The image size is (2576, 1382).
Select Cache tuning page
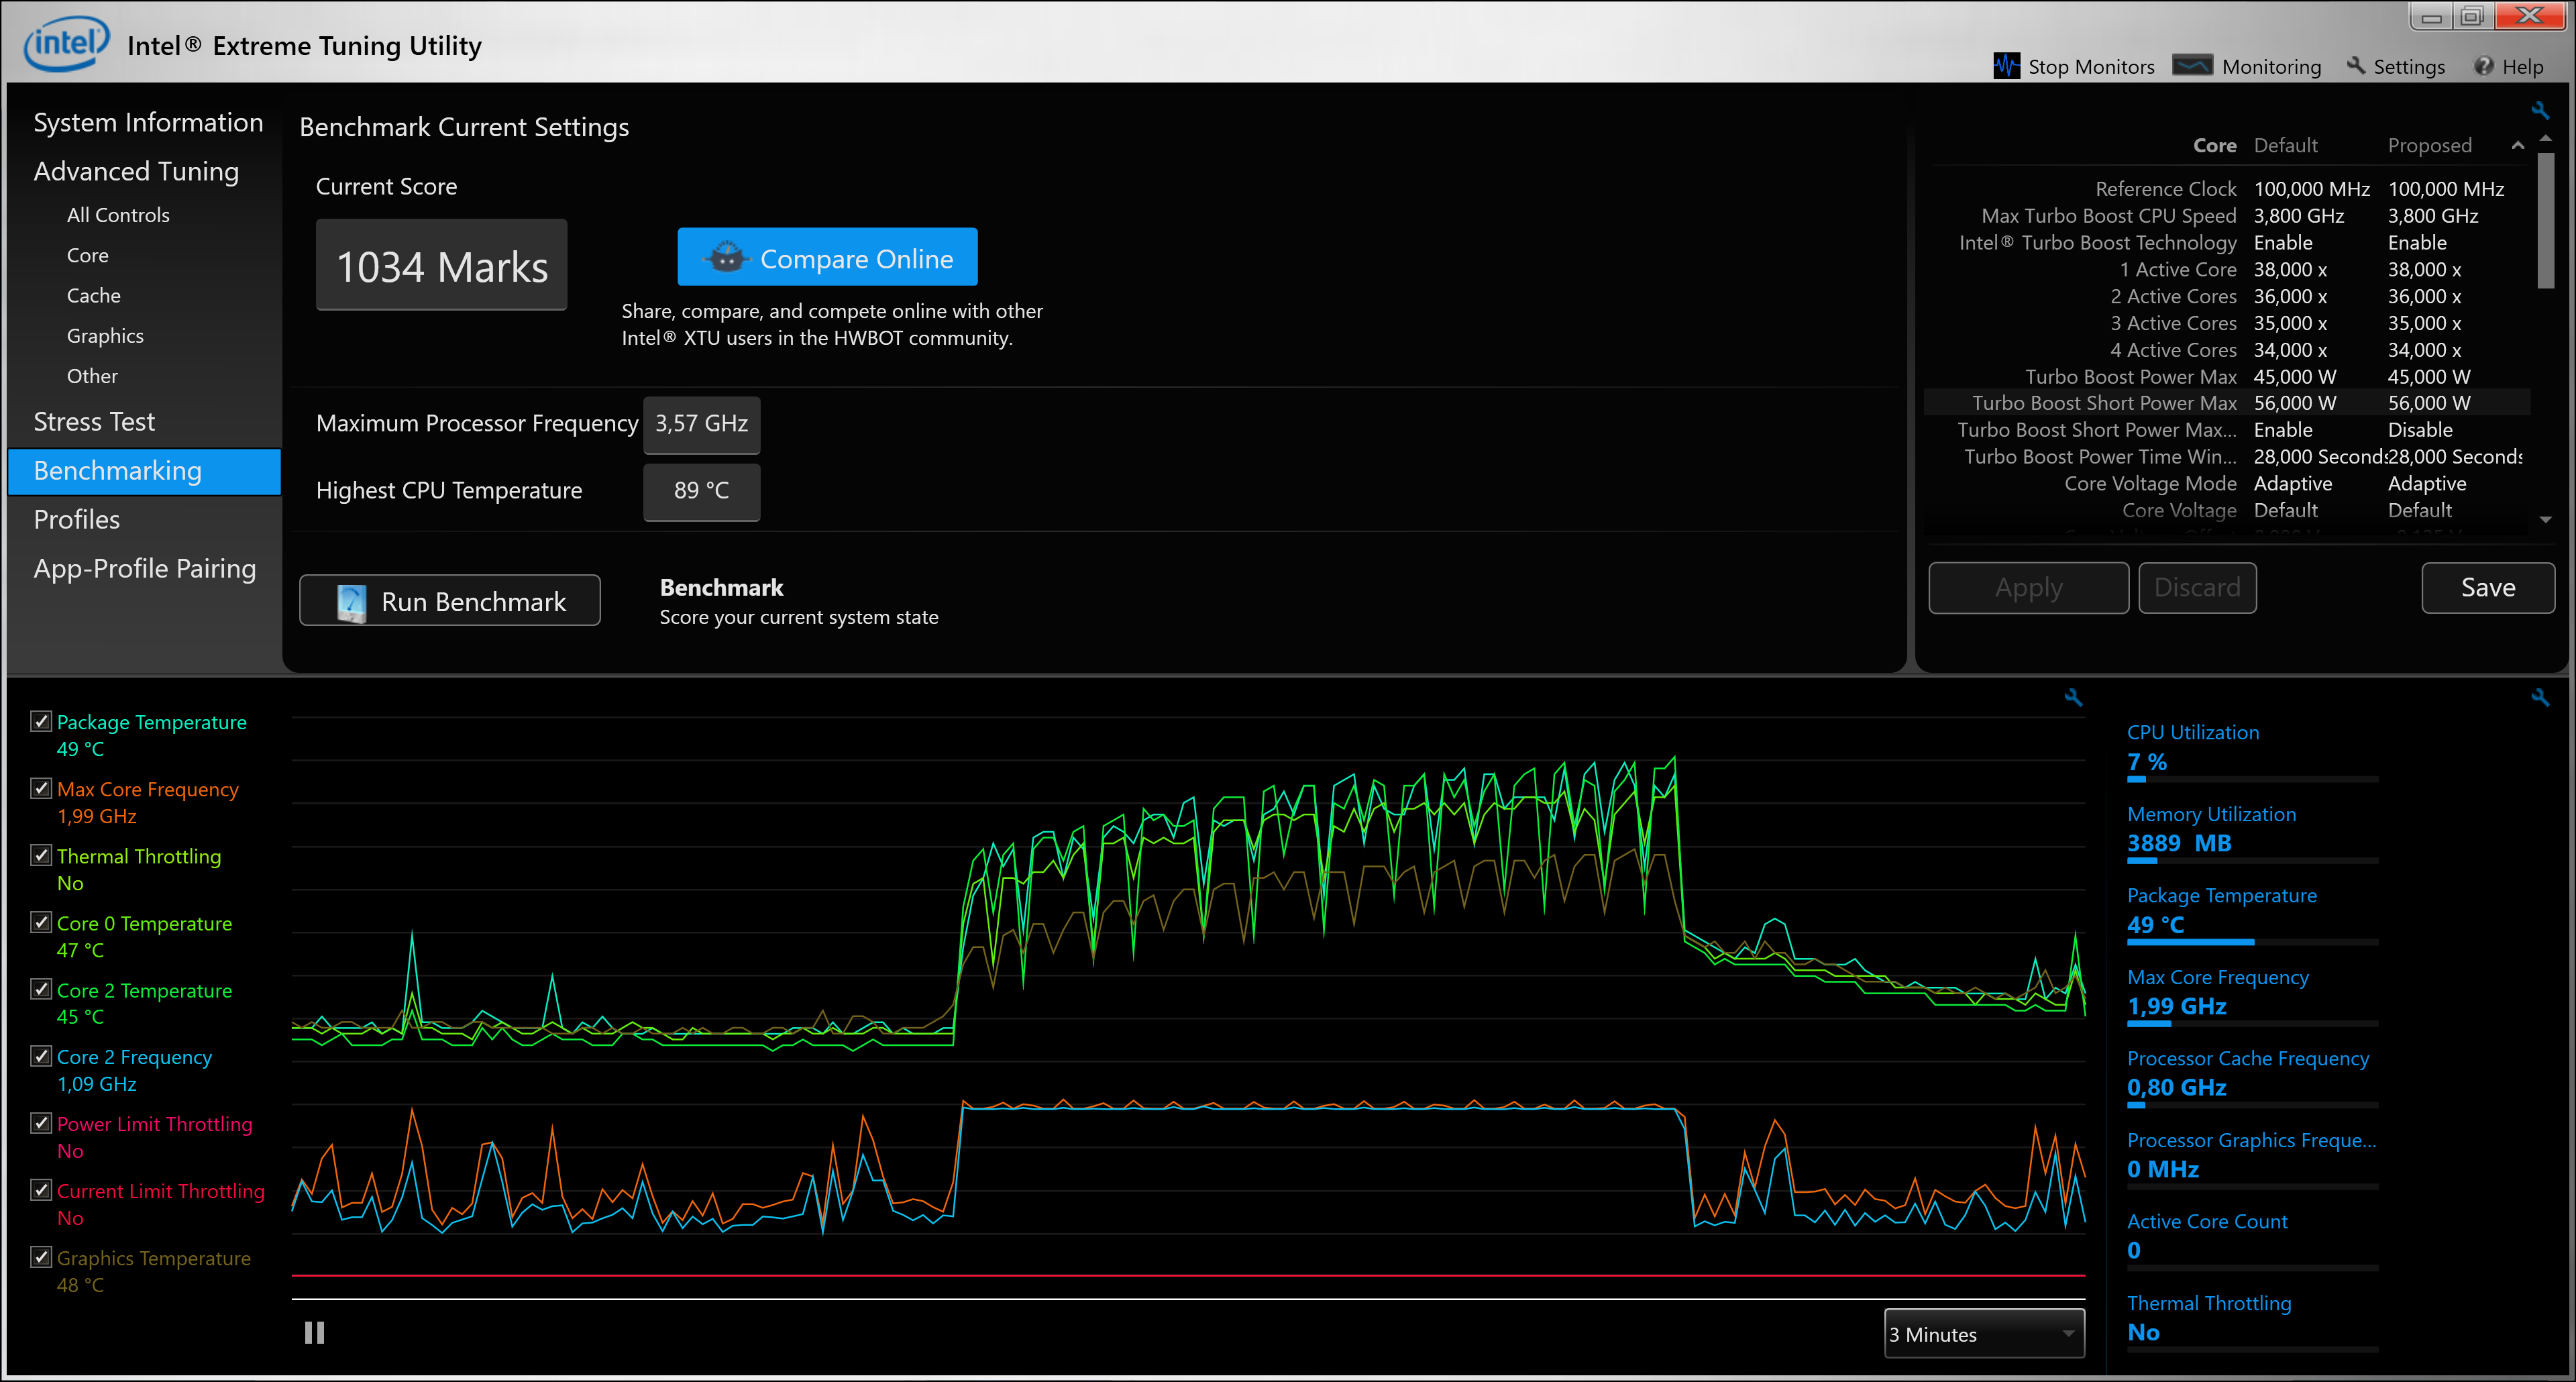[x=94, y=295]
